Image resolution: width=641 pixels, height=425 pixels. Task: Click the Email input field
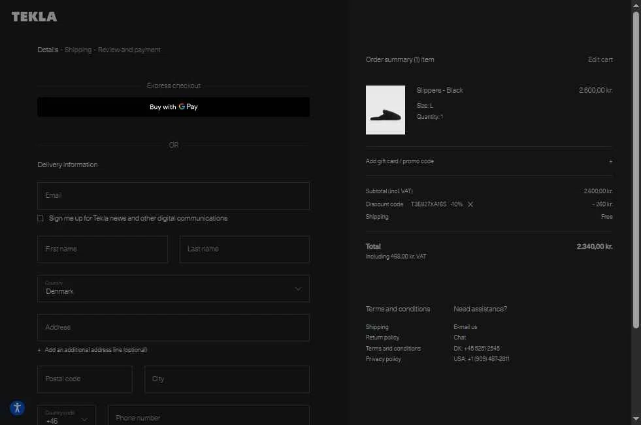pos(173,196)
